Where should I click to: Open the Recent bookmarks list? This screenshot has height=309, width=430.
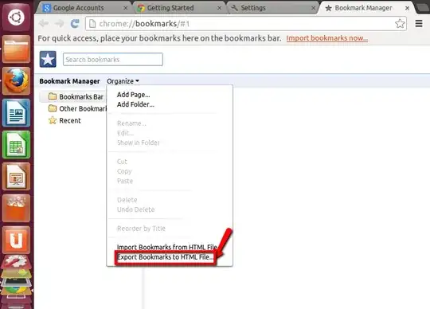point(64,120)
